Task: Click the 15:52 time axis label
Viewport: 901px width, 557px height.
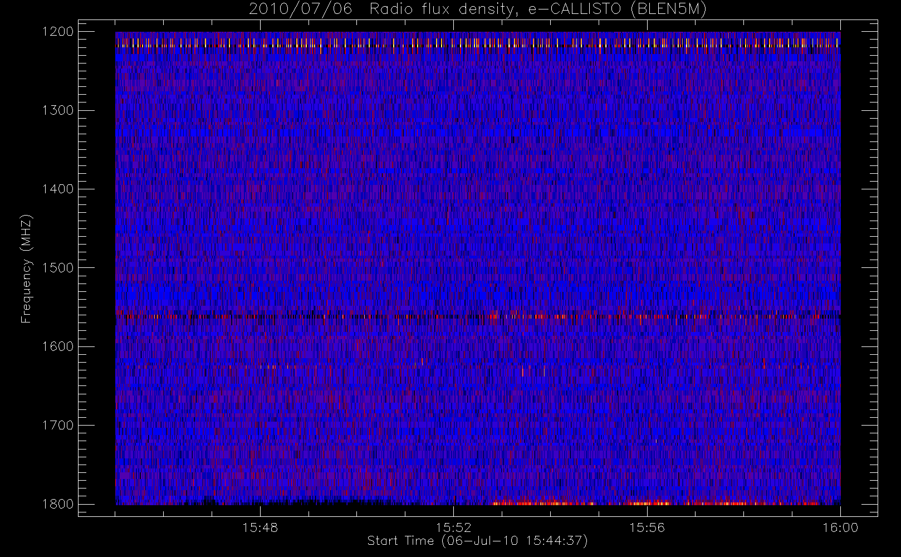Action: 453,527
